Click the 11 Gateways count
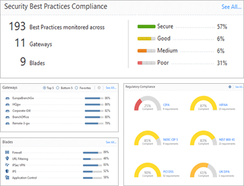The height and width of the screenshot is (186, 244). pyautogui.click(x=20, y=43)
